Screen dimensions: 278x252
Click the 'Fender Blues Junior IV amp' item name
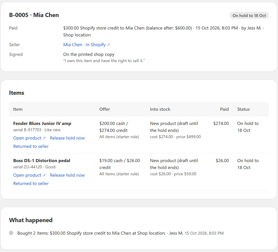(x=42, y=124)
